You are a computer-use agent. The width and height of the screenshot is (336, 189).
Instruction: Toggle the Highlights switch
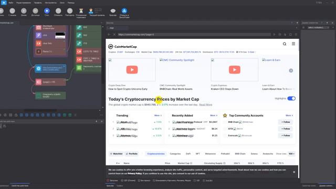tap(291, 98)
